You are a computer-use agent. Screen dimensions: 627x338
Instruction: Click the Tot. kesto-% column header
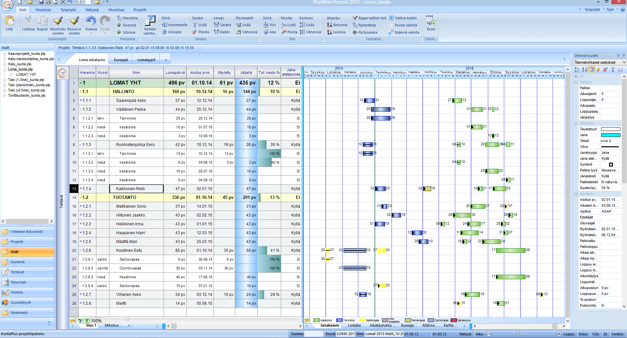click(269, 72)
